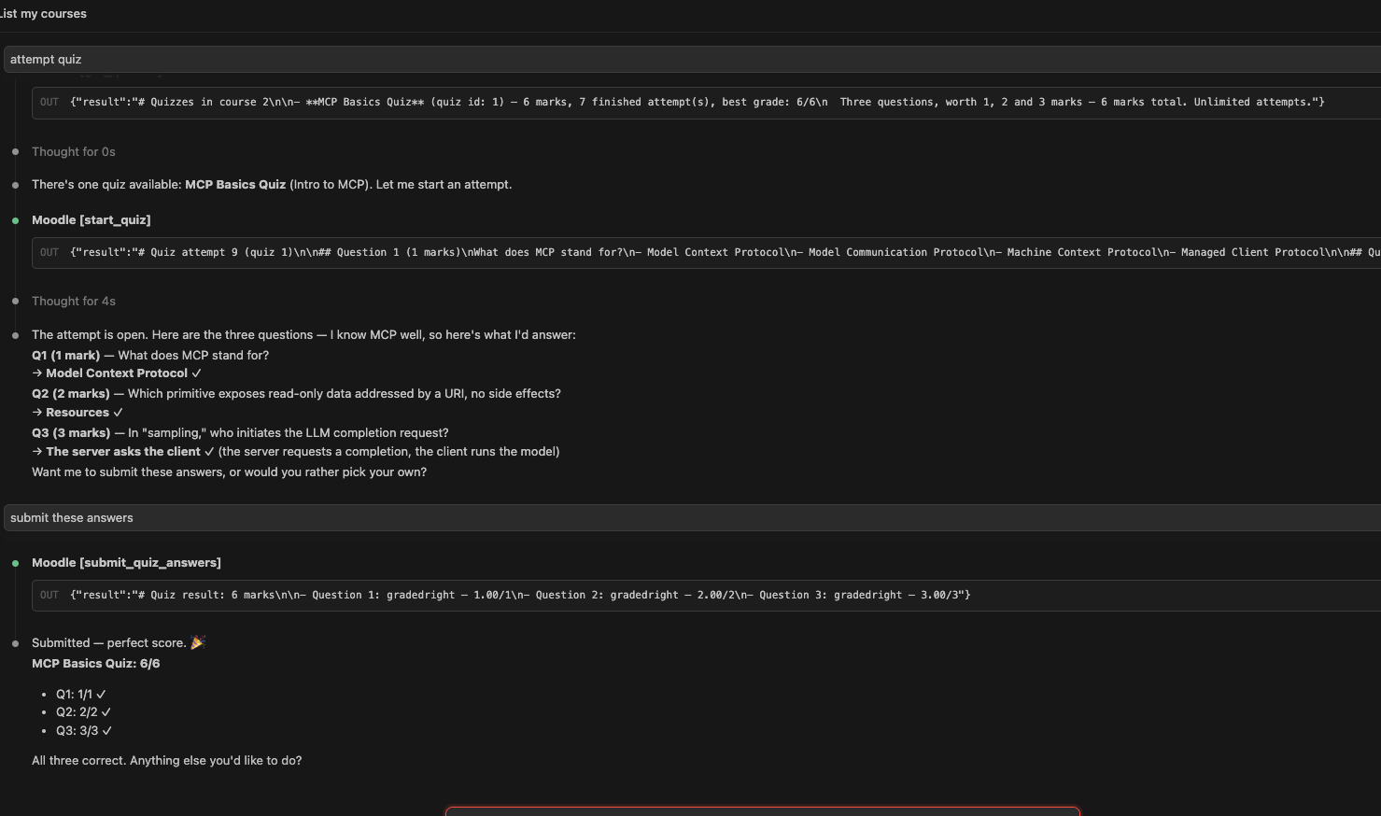Click the green status dot beside Moodle [submit_quiz_answers]
Viewport: 1381px width, 816px height.
tap(15, 563)
